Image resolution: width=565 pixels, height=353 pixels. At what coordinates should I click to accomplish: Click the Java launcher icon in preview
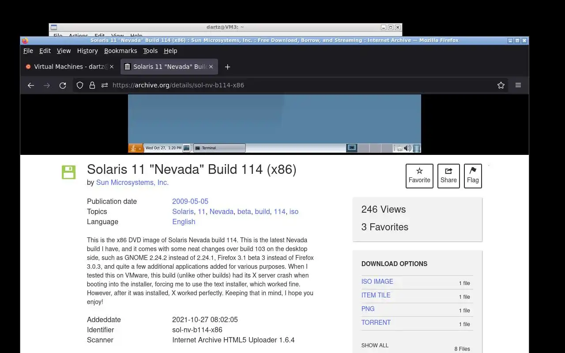[136, 148]
